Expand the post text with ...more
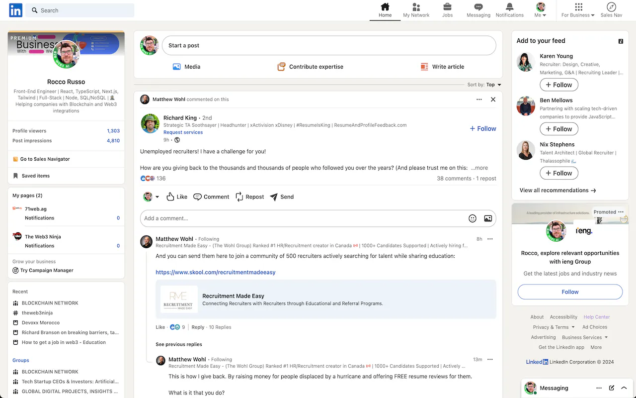 479,168
